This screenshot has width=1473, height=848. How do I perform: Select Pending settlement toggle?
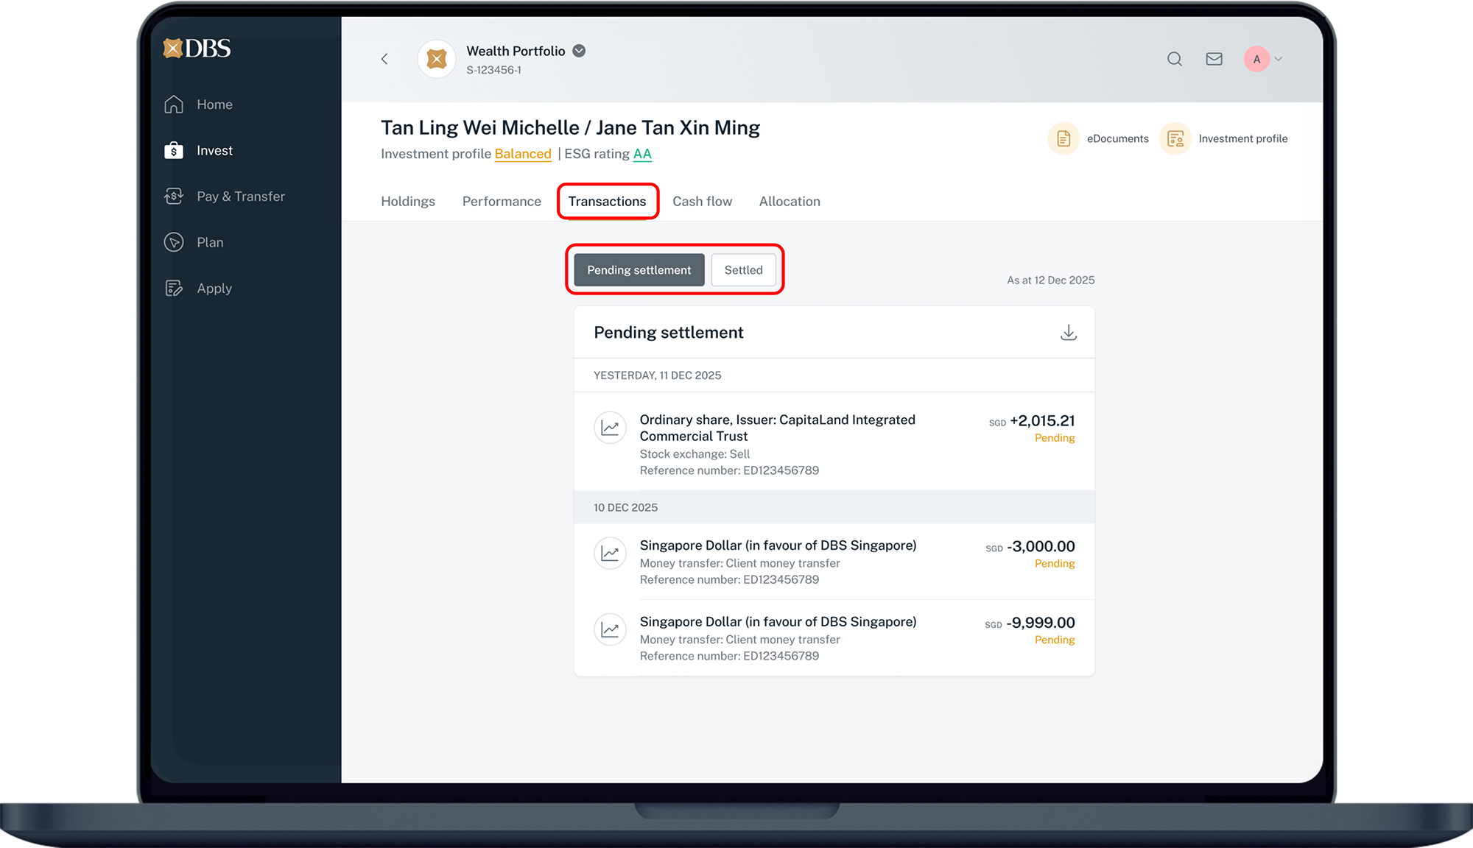[639, 270]
